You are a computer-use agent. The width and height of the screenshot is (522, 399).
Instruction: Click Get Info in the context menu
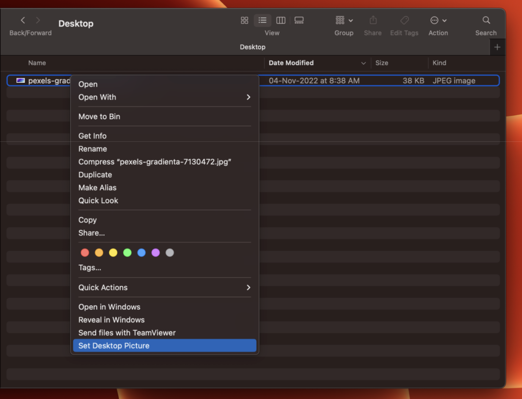tap(92, 136)
